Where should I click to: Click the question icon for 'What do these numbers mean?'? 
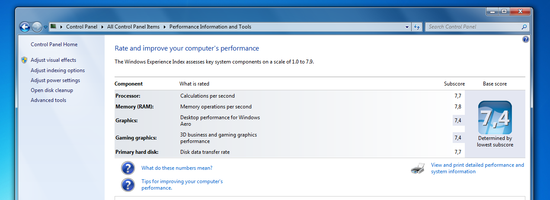(128, 168)
